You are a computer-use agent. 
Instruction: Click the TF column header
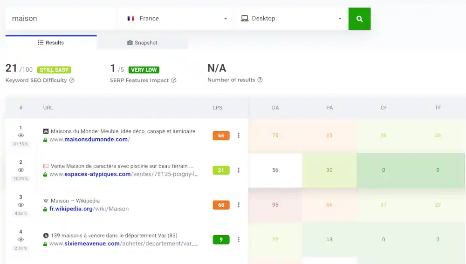438,108
